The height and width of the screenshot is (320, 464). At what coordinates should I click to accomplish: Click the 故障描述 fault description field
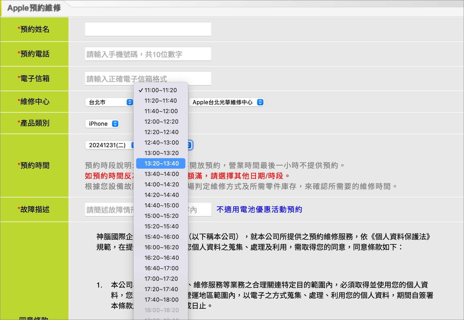148,209
